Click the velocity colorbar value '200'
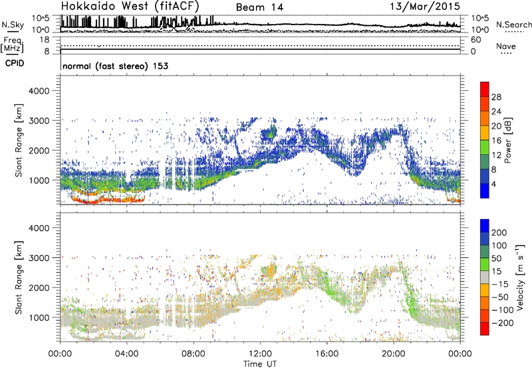Screen dimensions: 532x368 pos(499,232)
